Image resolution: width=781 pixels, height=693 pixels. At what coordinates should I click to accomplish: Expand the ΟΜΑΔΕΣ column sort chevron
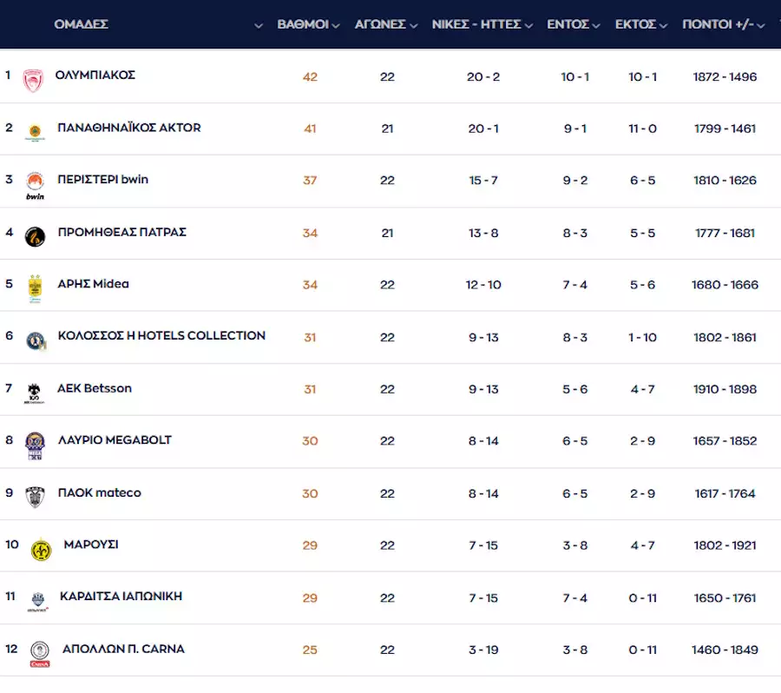[258, 26]
